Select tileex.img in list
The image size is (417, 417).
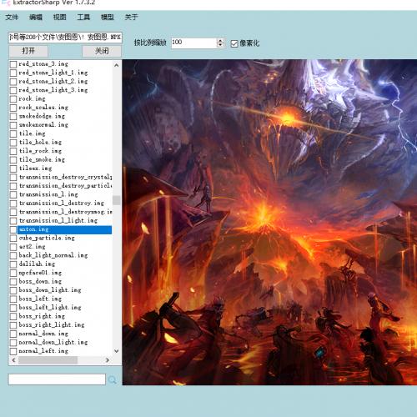35,168
